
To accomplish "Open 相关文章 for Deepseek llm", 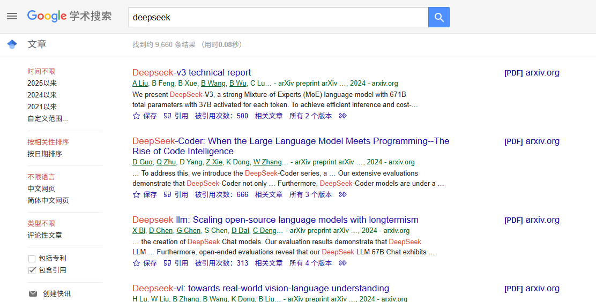I will (x=269, y=263).
